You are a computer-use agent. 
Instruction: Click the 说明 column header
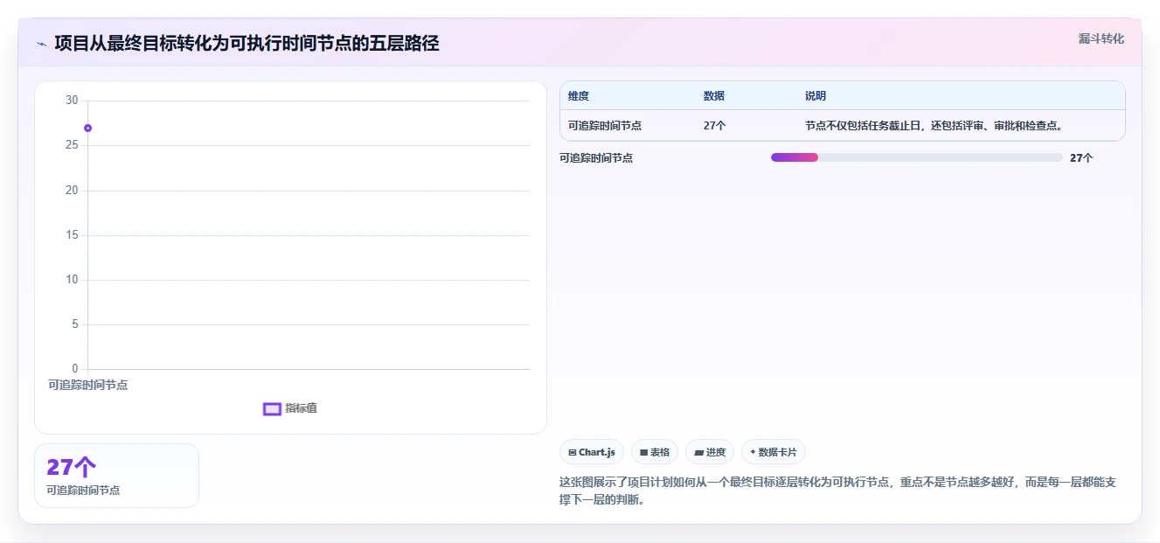tap(816, 96)
